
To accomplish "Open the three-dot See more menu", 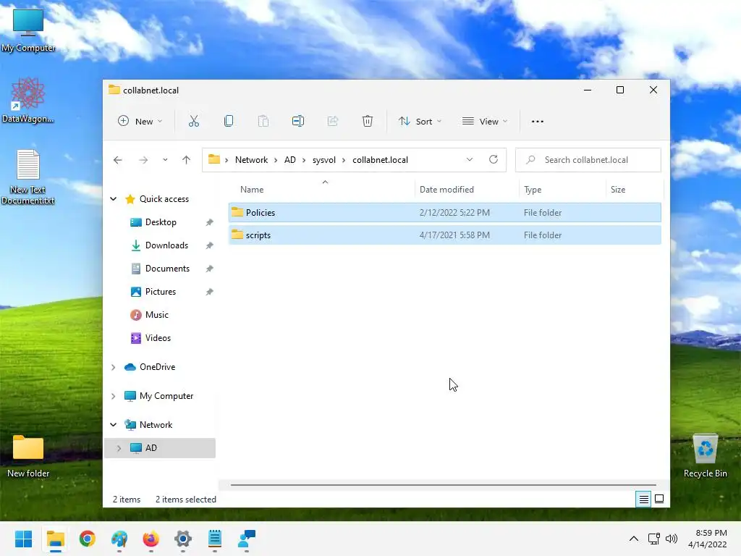I will point(538,122).
